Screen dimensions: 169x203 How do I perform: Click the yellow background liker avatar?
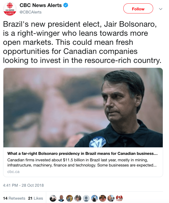click(69, 198)
